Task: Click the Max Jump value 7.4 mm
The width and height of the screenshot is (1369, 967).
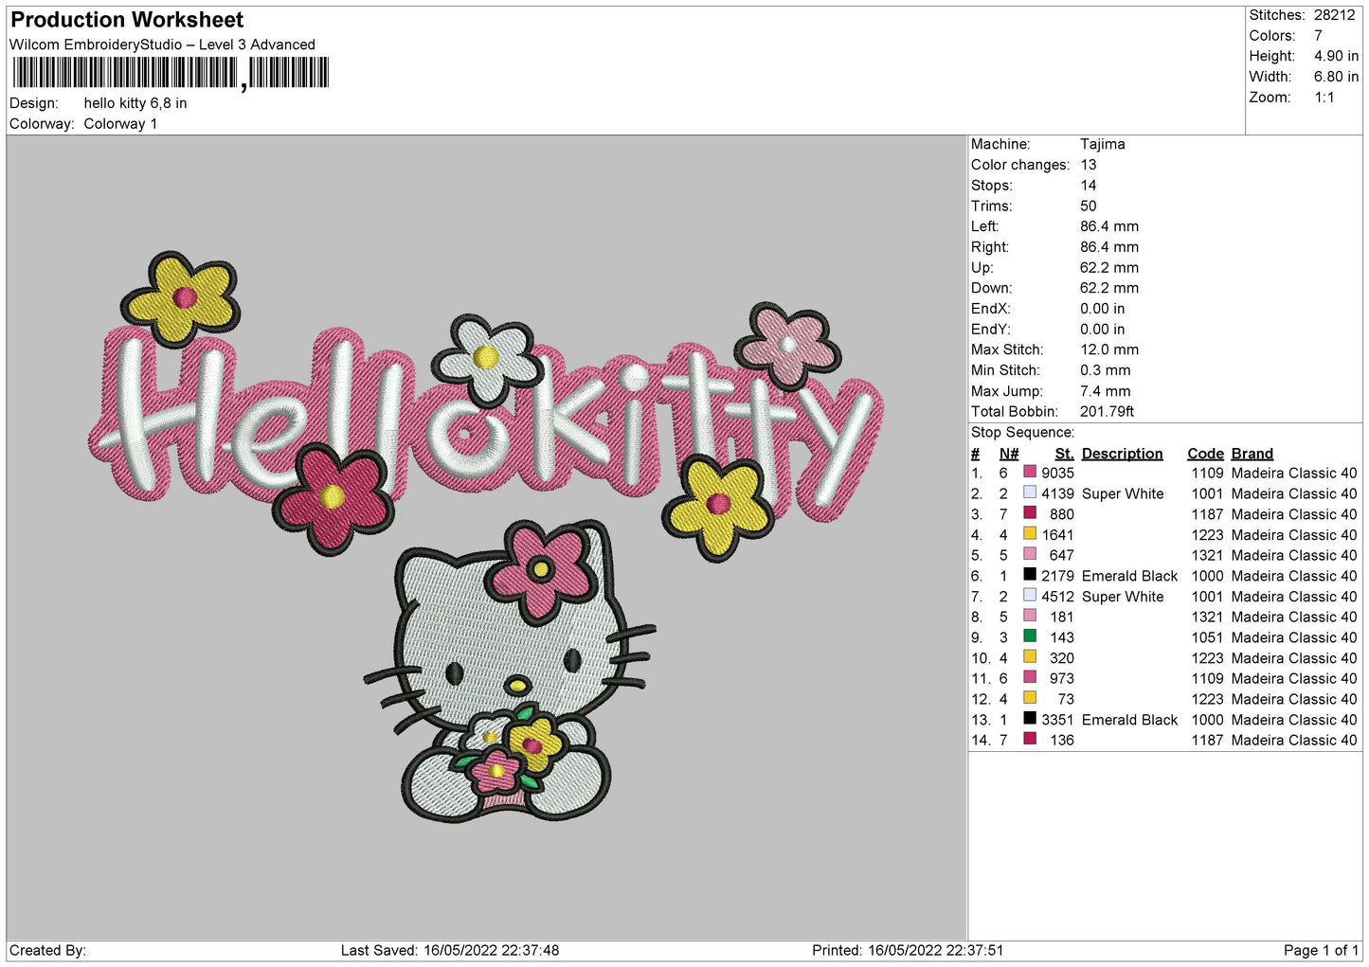Action: tap(1106, 391)
